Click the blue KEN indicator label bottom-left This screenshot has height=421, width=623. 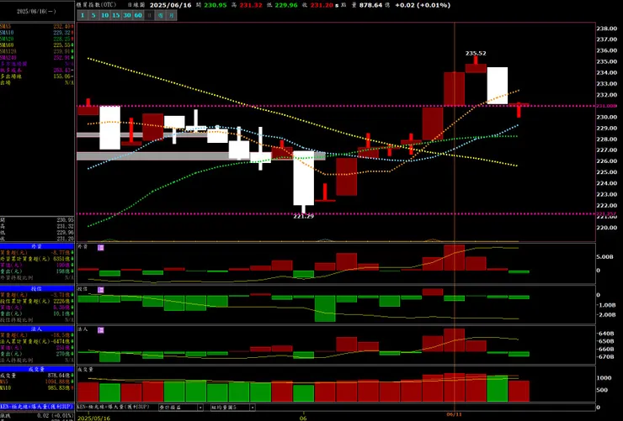(x=37, y=407)
